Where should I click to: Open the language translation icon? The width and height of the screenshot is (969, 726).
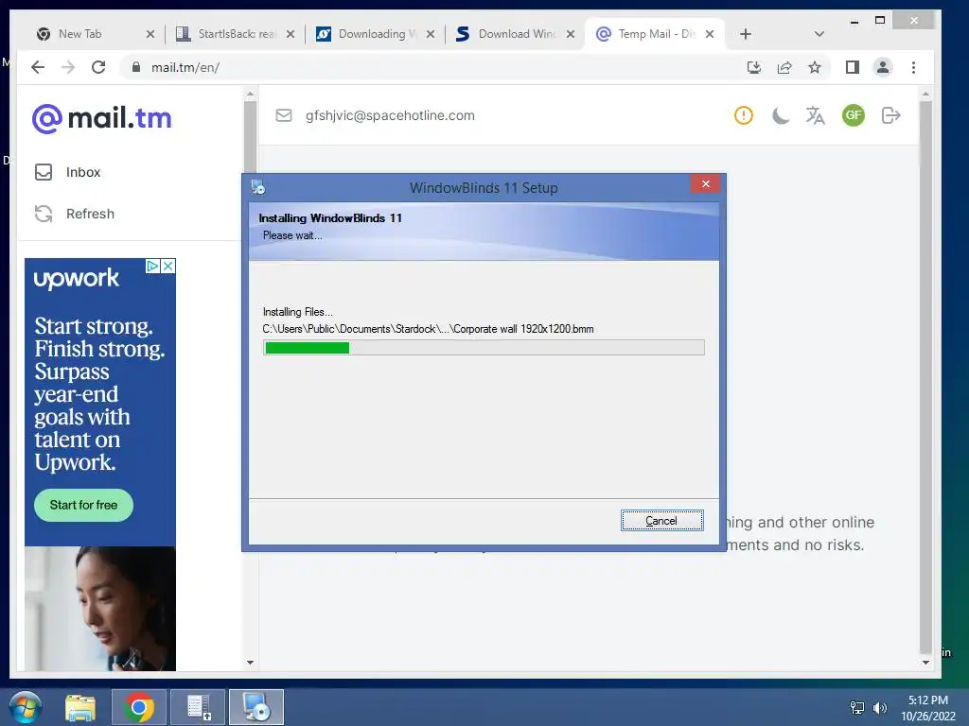click(x=815, y=115)
